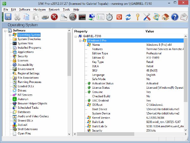This screenshot has height=143, width=190.
Task: Select Autorun in the tree
Action: (x=23, y=99)
